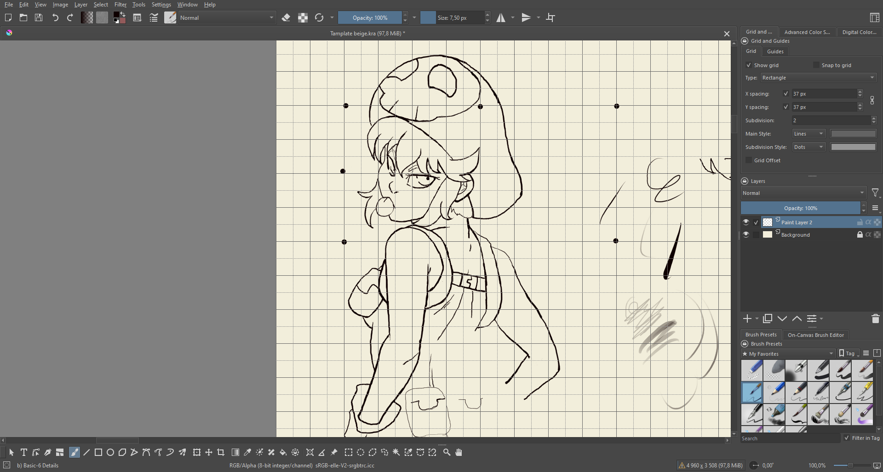Viewport: 883px width, 472px height.
Task: Open the Main Style dropdown
Action: 809,134
